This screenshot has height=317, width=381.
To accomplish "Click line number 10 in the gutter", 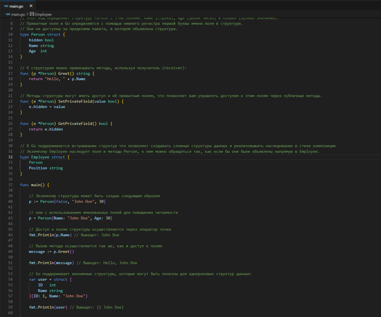I will pos(10,34).
